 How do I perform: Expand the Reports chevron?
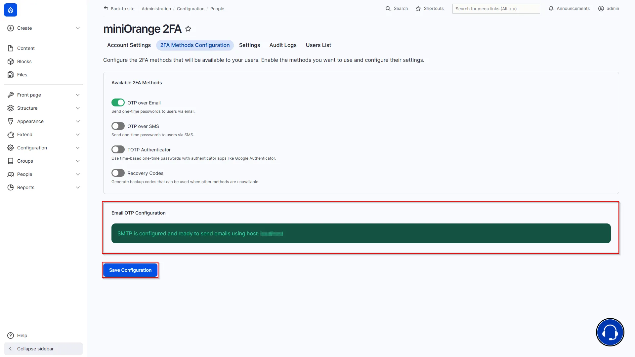[x=78, y=187]
